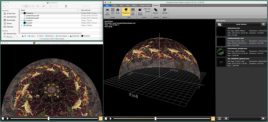Expand the contents folder in Finder

click(x=22, y=20)
